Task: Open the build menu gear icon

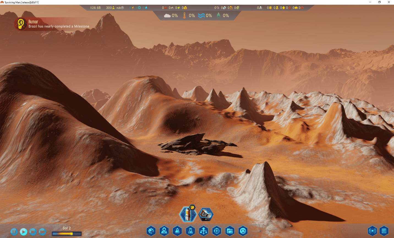Action: (x=151, y=231)
